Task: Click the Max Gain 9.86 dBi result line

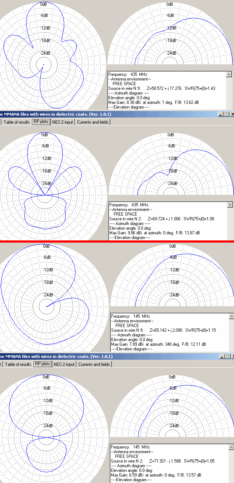Action: tap(154, 233)
